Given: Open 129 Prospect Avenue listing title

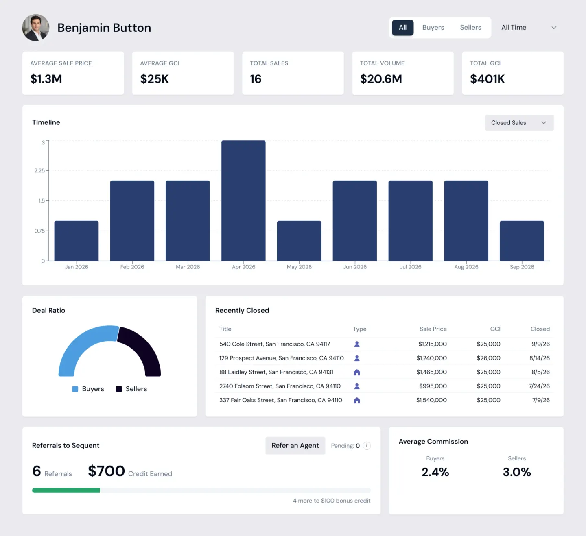Looking at the screenshot, I should coord(282,358).
